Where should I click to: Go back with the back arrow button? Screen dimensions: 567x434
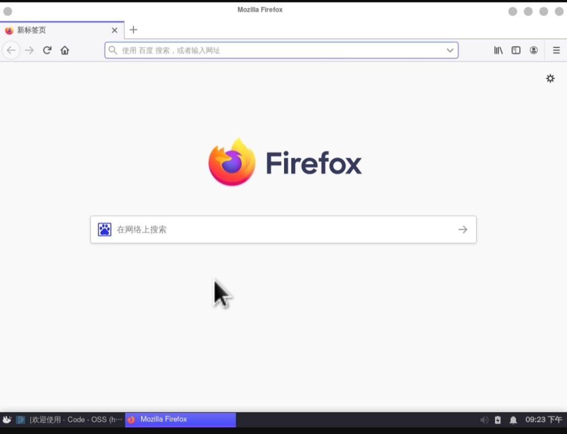coord(11,50)
